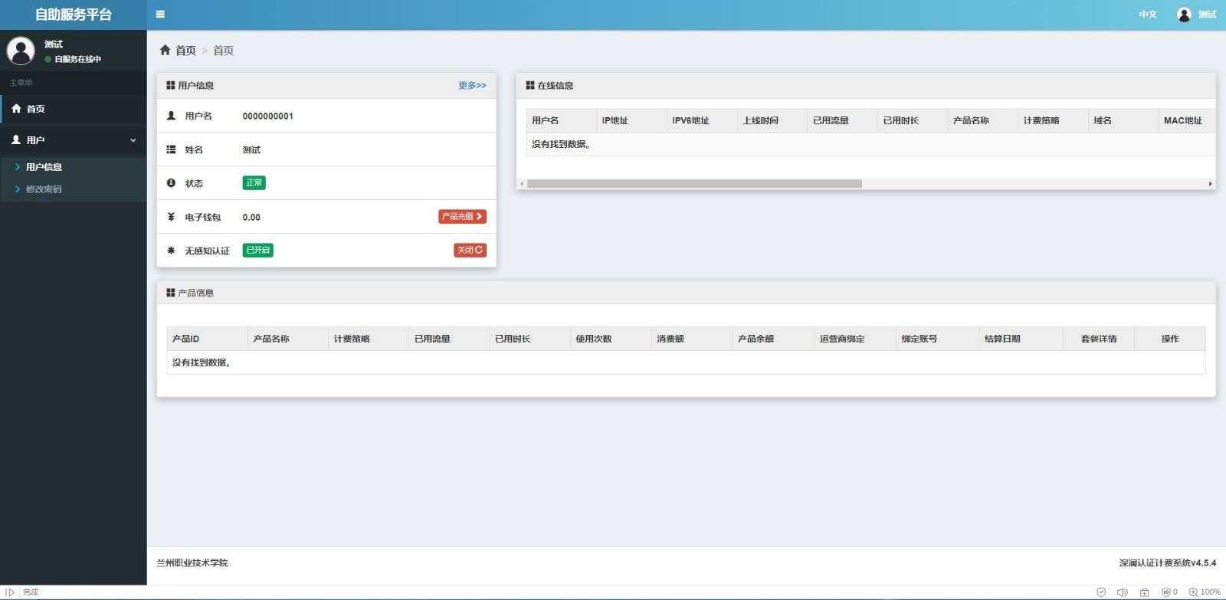Click the person icon beside sidebar 用户
The height and width of the screenshot is (600, 1226).
click(x=16, y=140)
